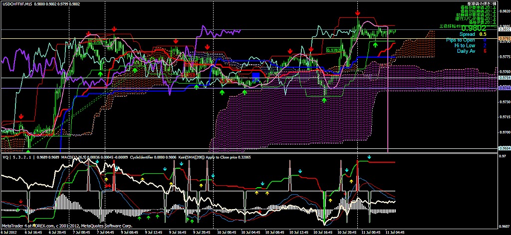Click the Daily Av readout
This screenshot has height=235, width=511.
pyautogui.click(x=466, y=51)
